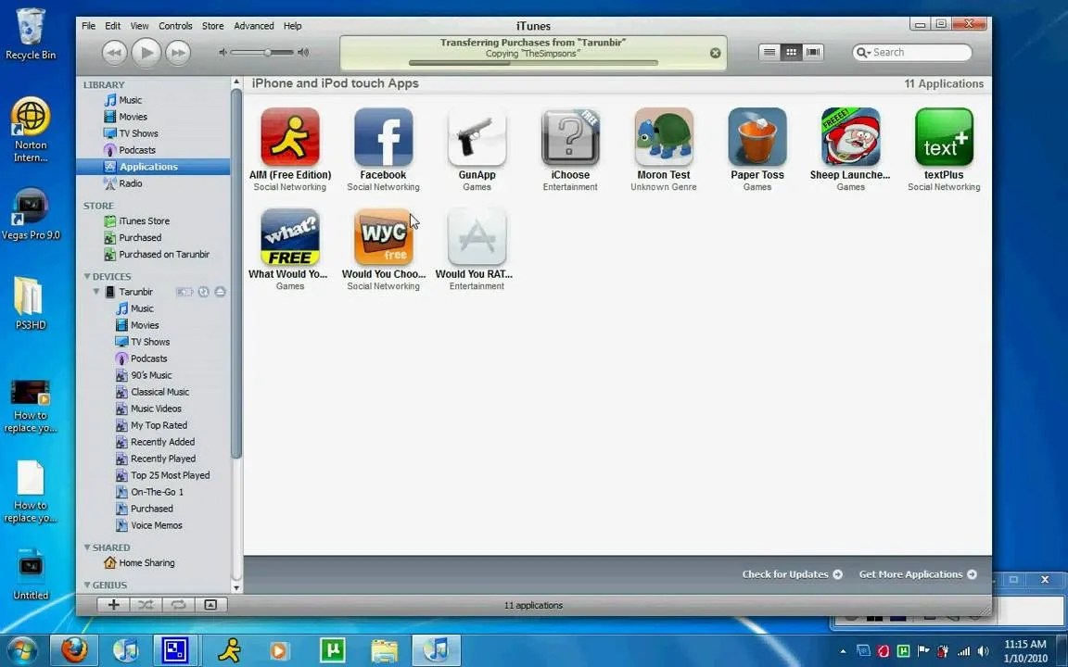This screenshot has height=667, width=1068.
Task: Select Vegas Pro 9.0 desktop shortcut
Action: 31,215
